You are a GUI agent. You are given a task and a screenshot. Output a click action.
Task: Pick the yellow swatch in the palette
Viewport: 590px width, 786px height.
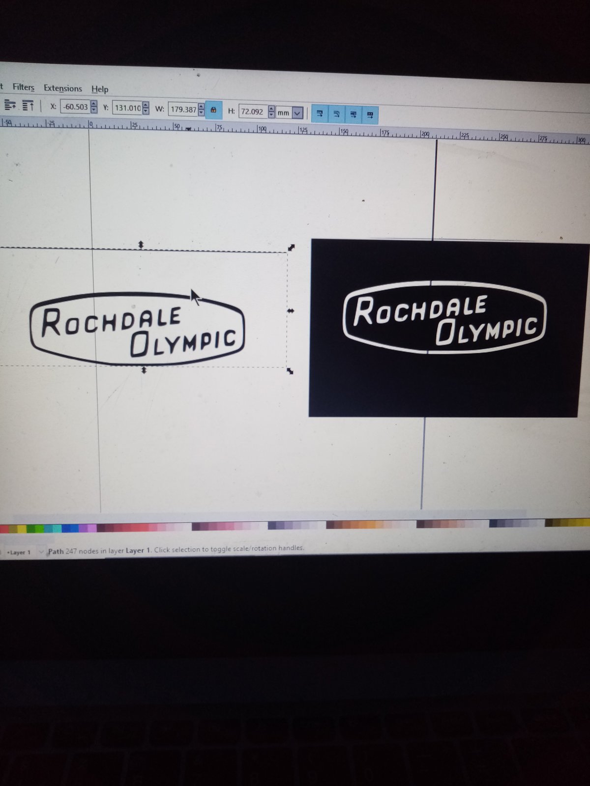pyautogui.click(x=22, y=529)
